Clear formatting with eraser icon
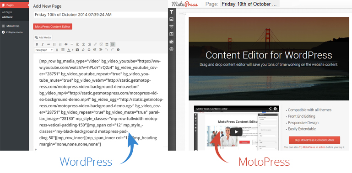The image size is (352, 173). (x=83, y=50)
